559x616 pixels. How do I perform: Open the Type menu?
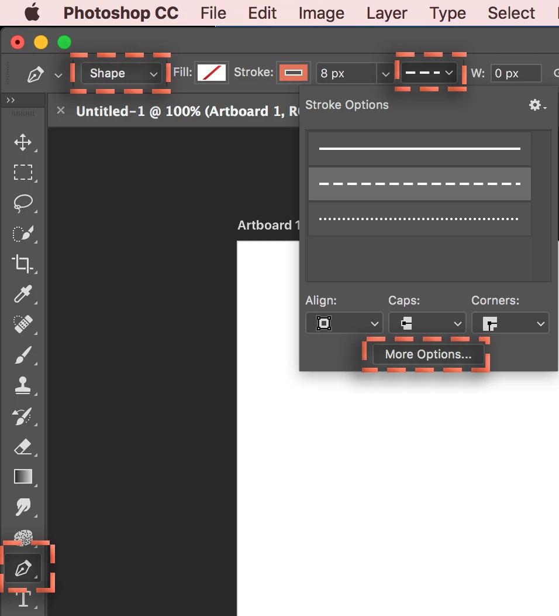coord(447,13)
